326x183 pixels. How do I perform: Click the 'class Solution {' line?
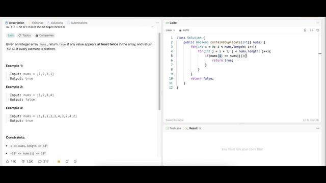click(x=191, y=38)
